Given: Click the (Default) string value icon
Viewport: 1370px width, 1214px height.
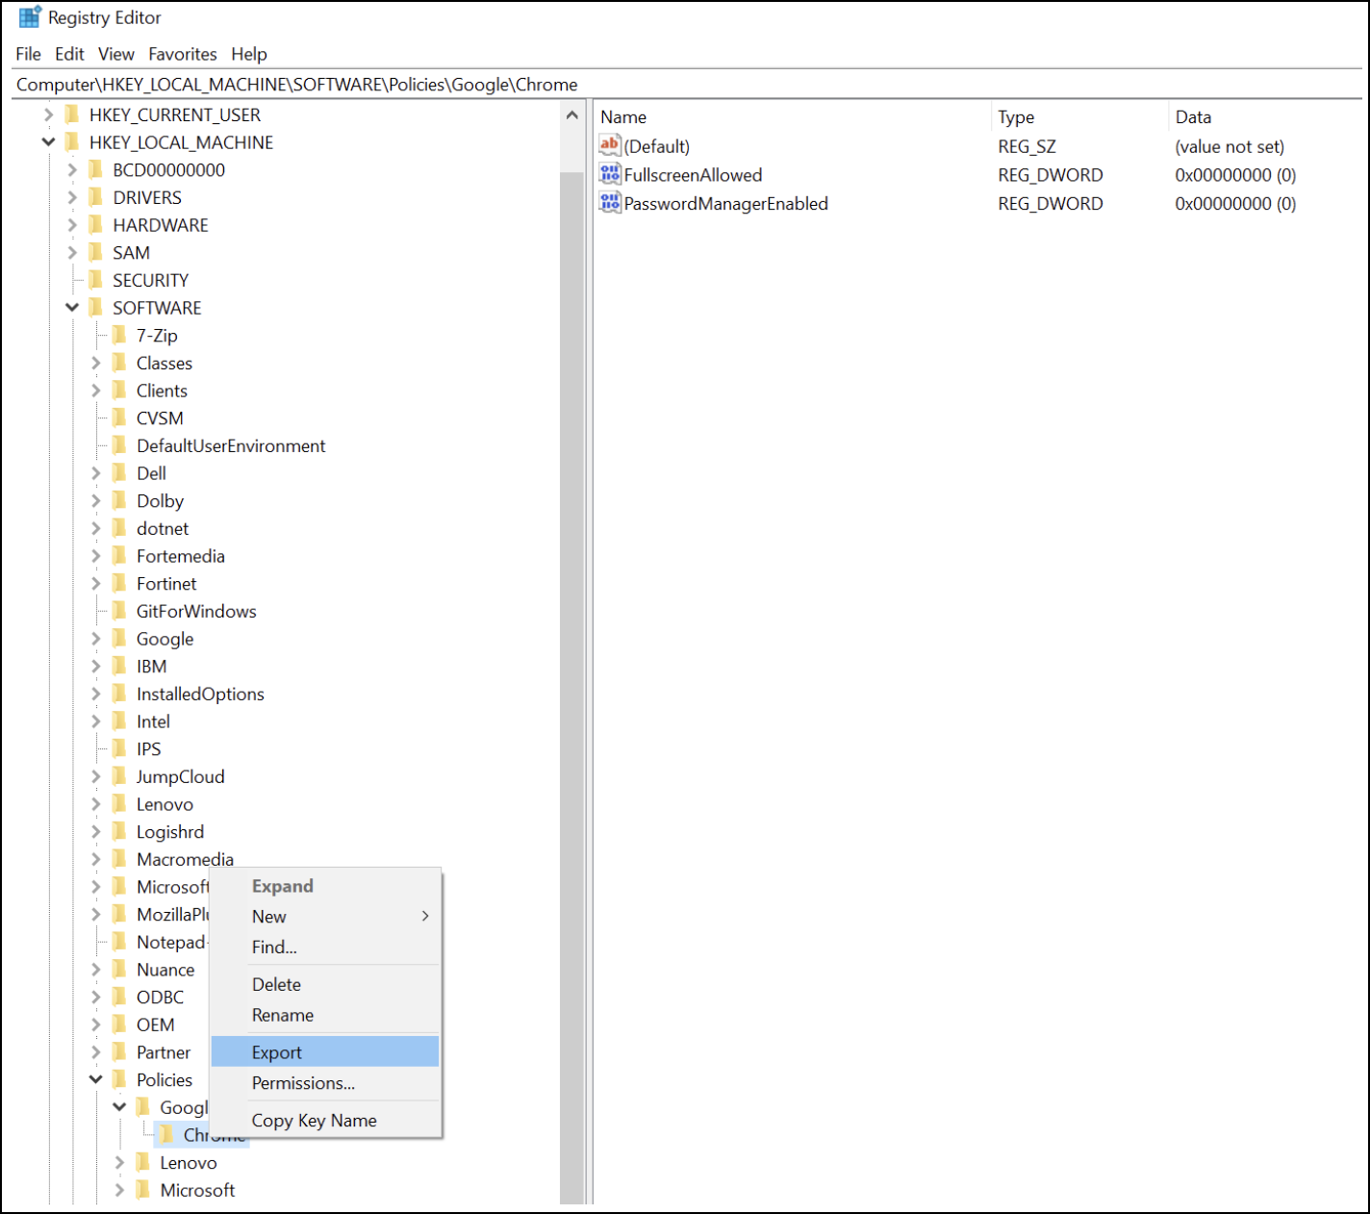Looking at the screenshot, I should point(610,146).
